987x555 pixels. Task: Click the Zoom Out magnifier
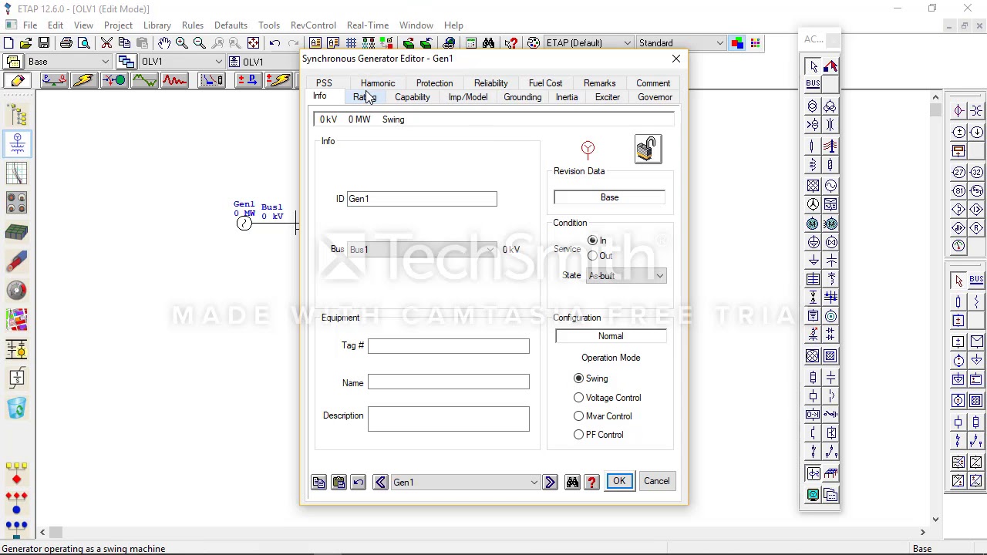pyautogui.click(x=200, y=43)
